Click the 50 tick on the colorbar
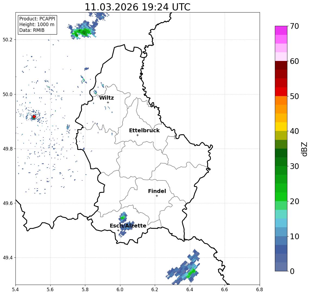 [x=294, y=96]
